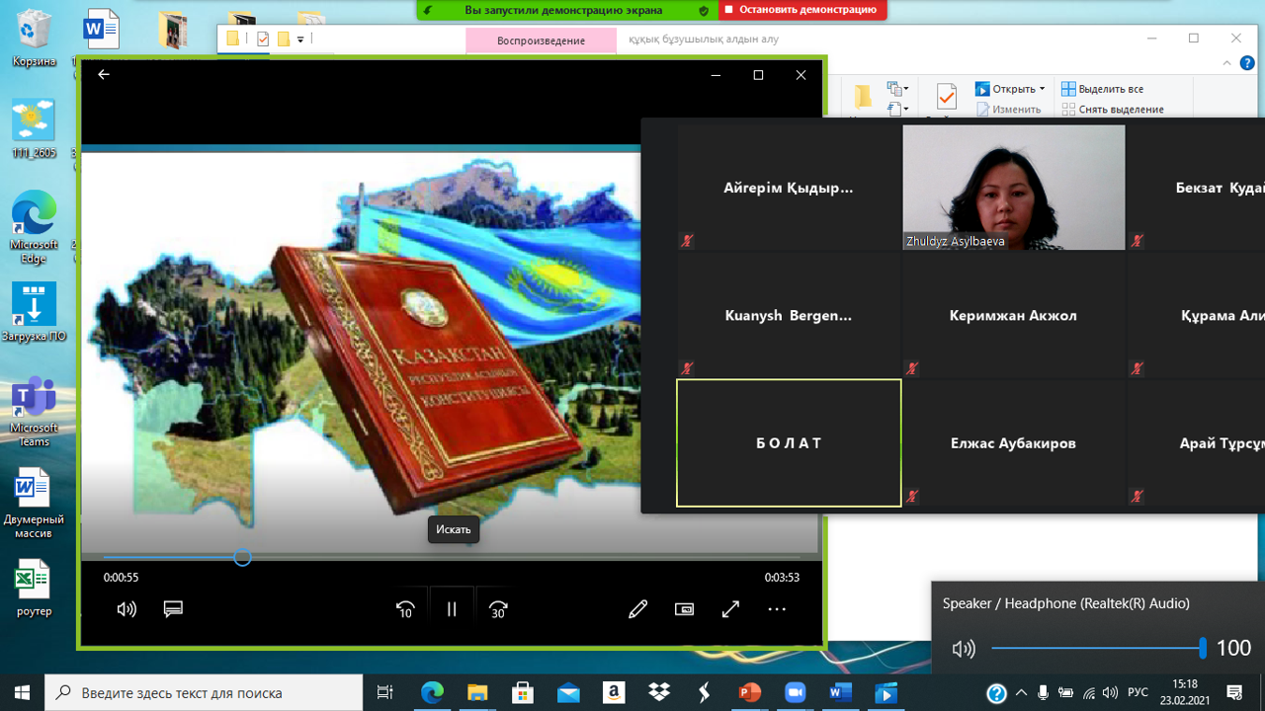This screenshot has height=711, width=1265.
Task: Open Двумерный массив Word document
Action: pos(34,503)
